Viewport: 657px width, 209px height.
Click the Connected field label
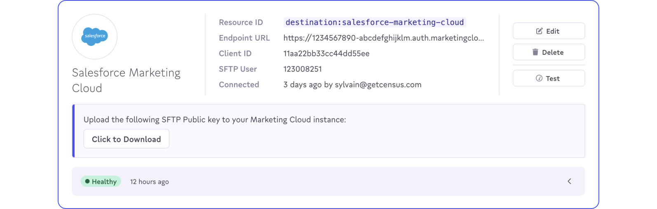tap(239, 85)
